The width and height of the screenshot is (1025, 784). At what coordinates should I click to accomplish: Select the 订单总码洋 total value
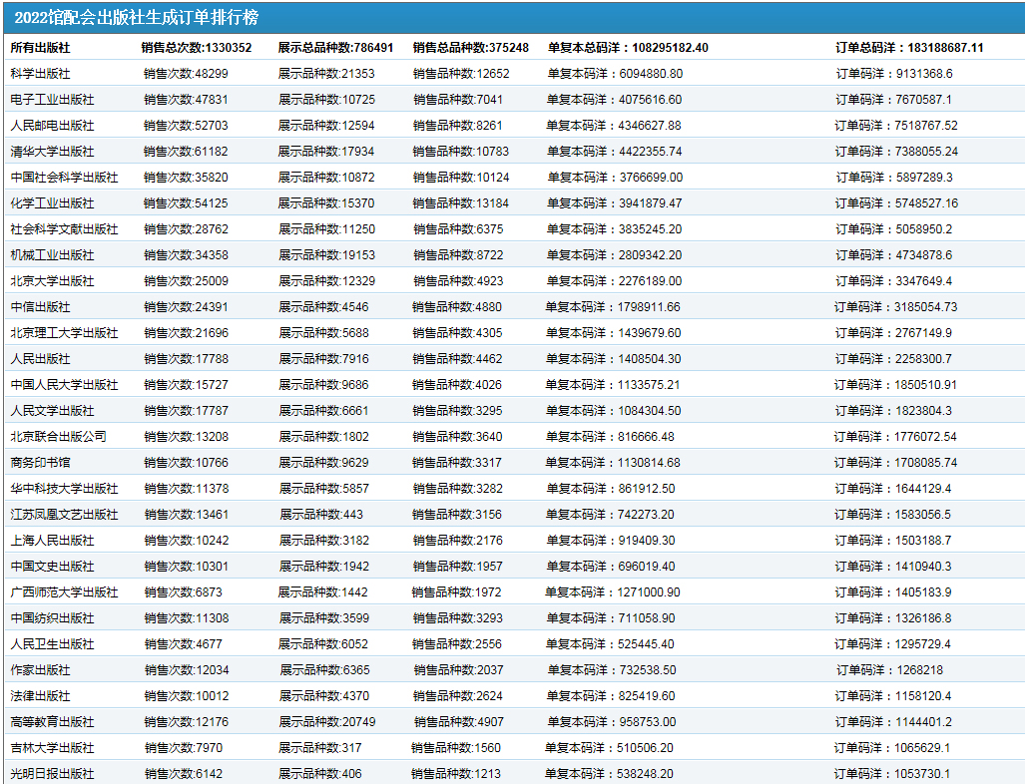(909, 48)
